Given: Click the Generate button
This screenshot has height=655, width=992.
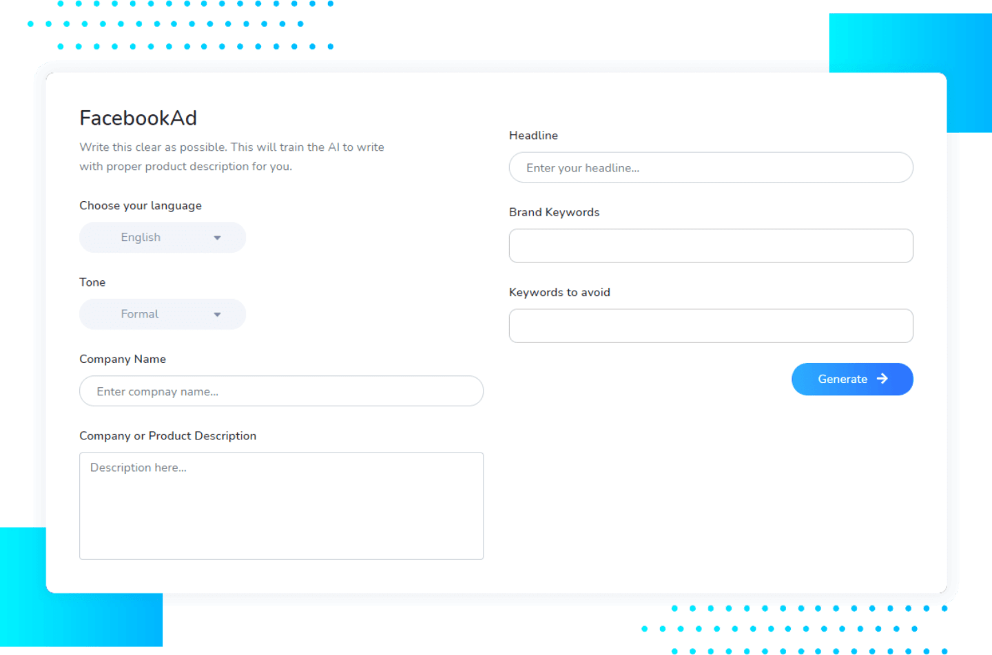Looking at the screenshot, I should [x=852, y=380].
